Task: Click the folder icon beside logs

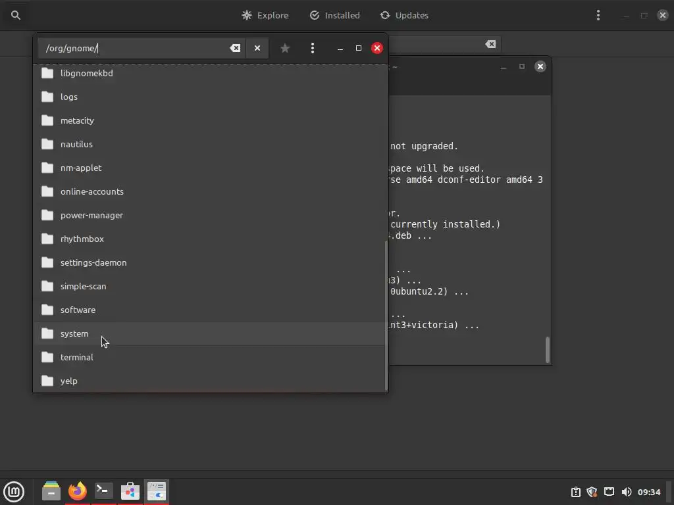Action: click(x=47, y=97)
